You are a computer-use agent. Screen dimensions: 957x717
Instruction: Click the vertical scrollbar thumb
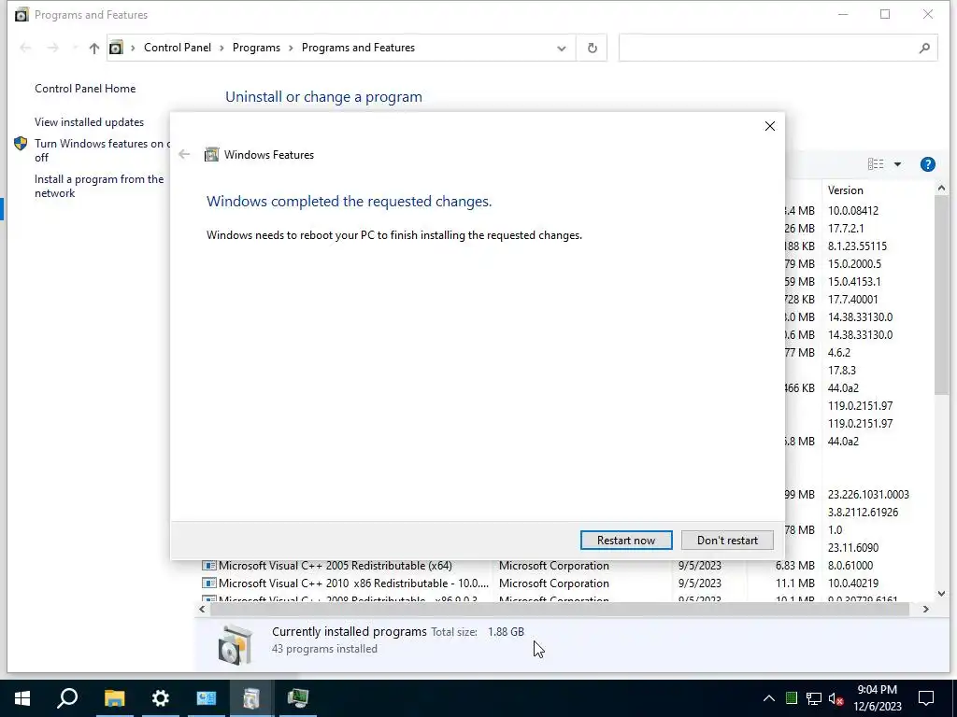point(941,295)
